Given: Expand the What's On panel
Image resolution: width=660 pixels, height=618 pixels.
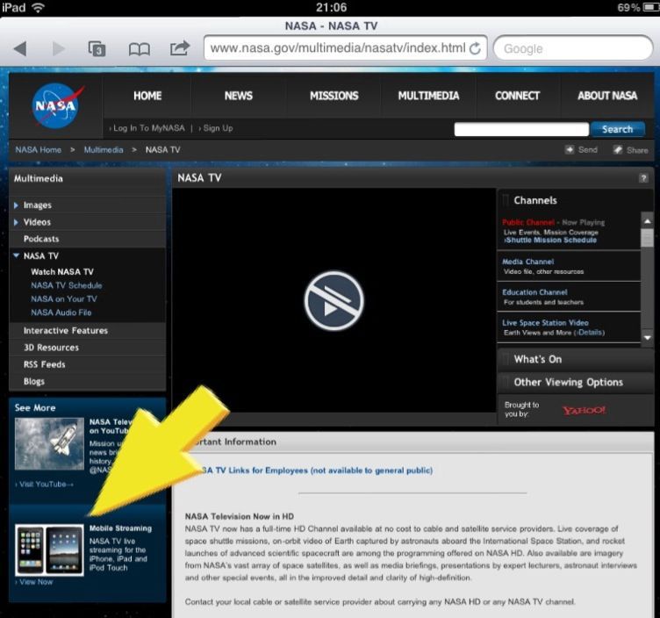Looking at the screenshot, I should coord(576,359).
